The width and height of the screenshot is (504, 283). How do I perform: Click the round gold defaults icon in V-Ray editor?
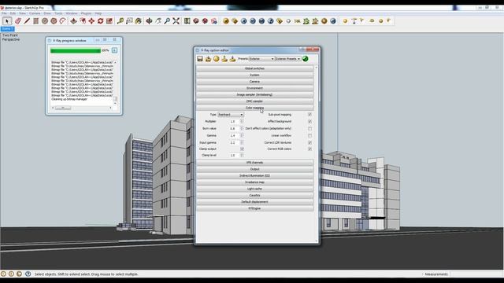pyautogui.click(x=217, y=59)
